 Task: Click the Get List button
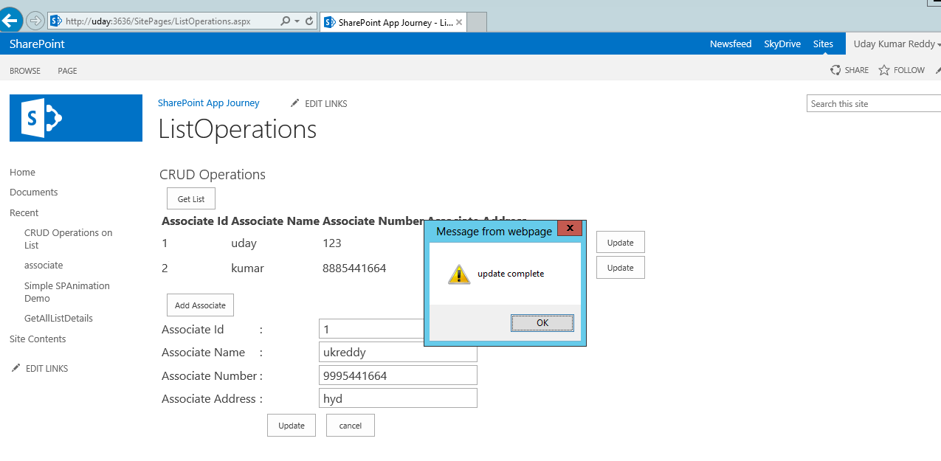(x=191, y=199)
